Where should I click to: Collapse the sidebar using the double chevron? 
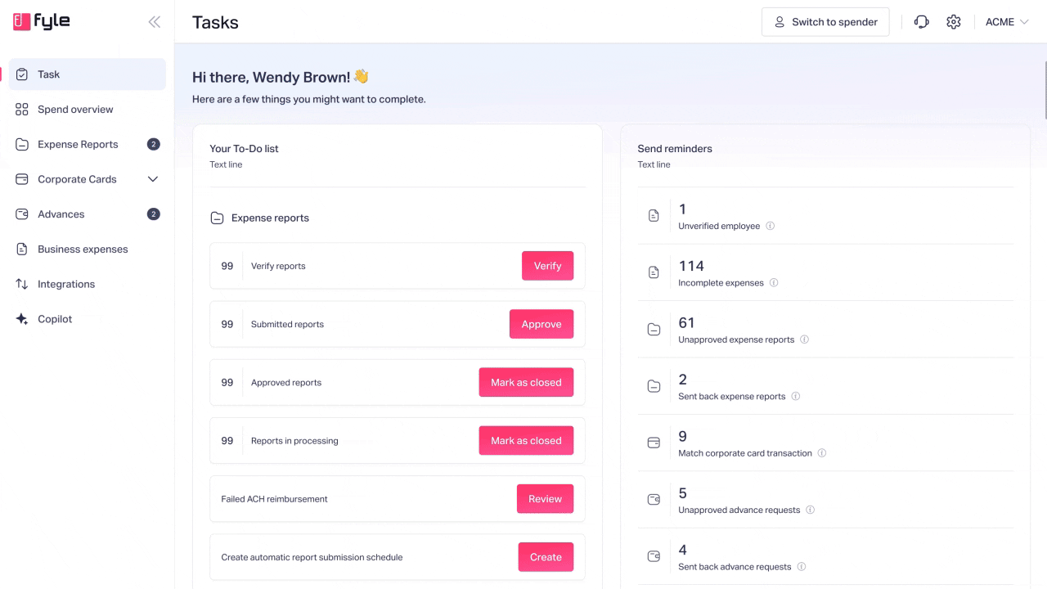click(x=154, y=22)
